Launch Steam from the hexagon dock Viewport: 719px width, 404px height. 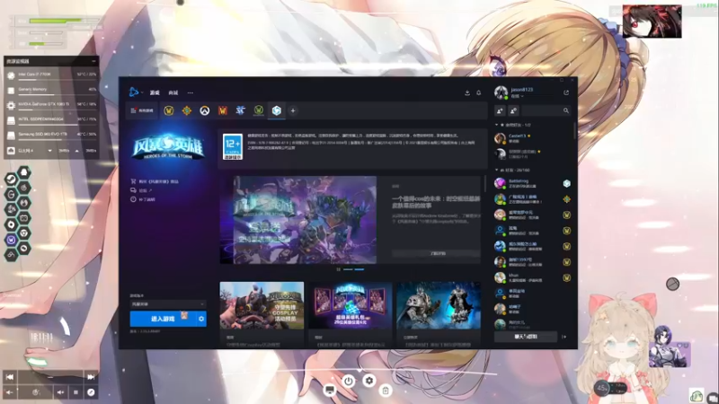[11, 179]
